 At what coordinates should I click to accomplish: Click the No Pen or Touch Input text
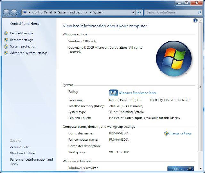click(144, 118)
